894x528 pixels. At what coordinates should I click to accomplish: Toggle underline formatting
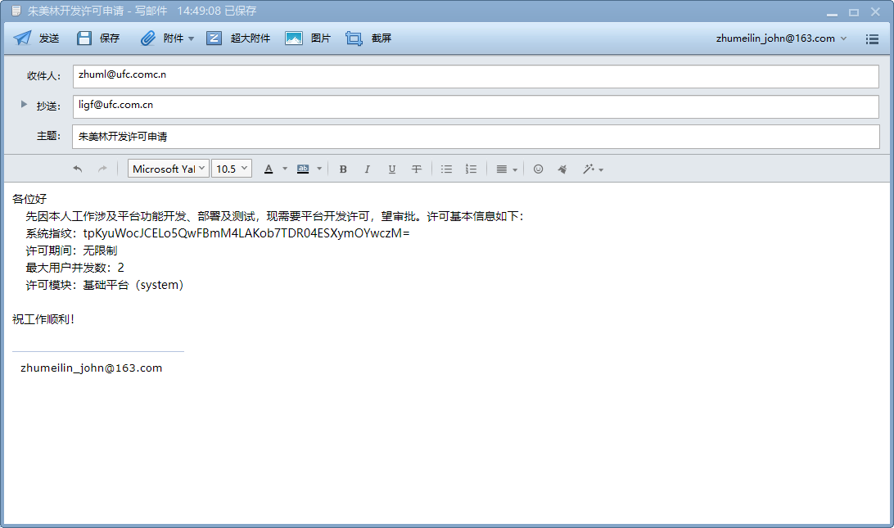[392, 169]
